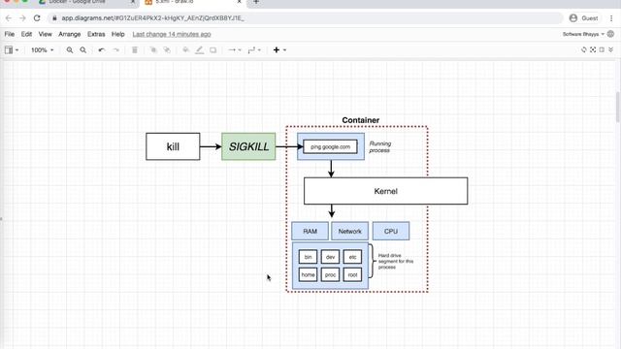
Task: Toggle the format panel icon
Action: coord(602,49)
